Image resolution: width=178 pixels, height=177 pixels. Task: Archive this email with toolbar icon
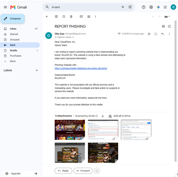(56, 17)
